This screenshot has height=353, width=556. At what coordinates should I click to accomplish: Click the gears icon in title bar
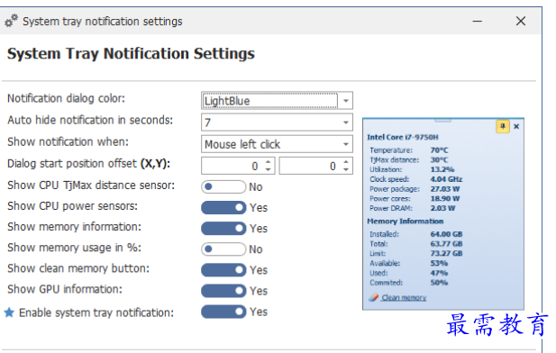pyautogui.click(x=11, y=21)
